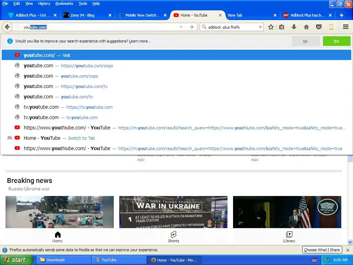The width and height of the screenshot is (353, 265).
Task: Open the View menu
Action: pyautogui.click(x=29, y=3)
